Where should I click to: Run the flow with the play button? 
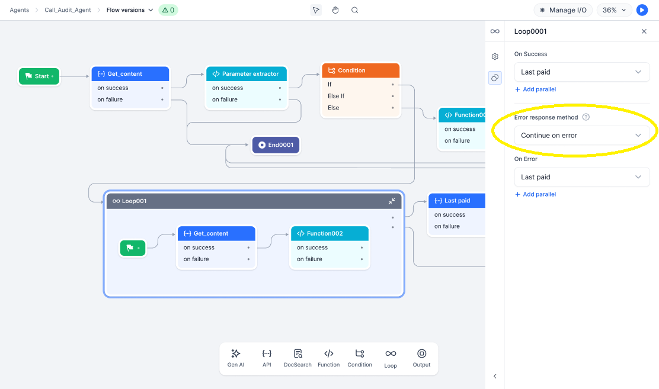click(x=642, y=10)
